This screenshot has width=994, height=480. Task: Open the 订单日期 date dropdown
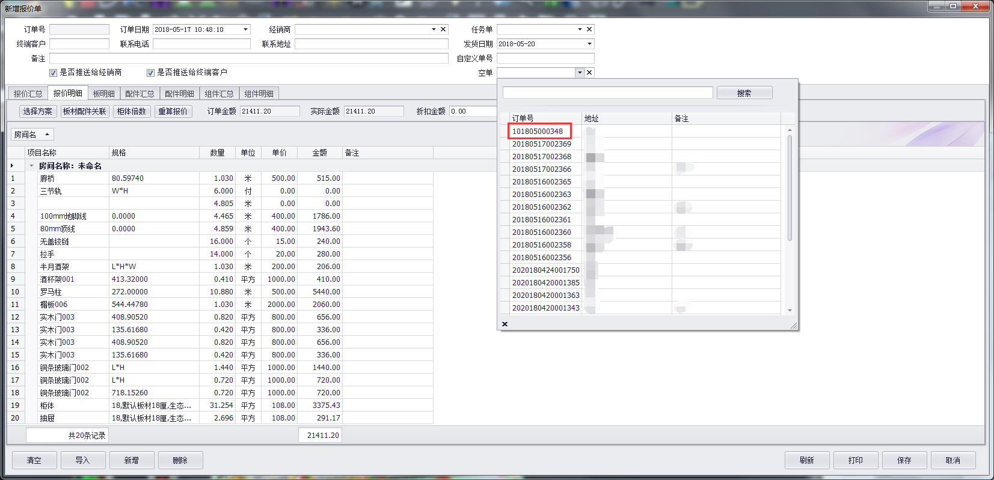(245, 29)
